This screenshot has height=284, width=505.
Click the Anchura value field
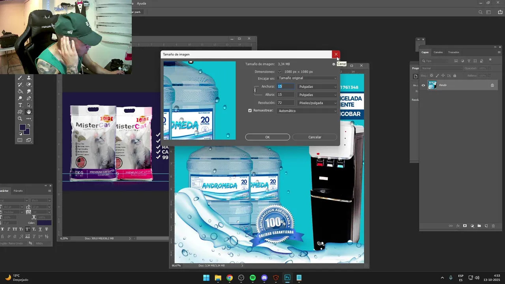286,86
